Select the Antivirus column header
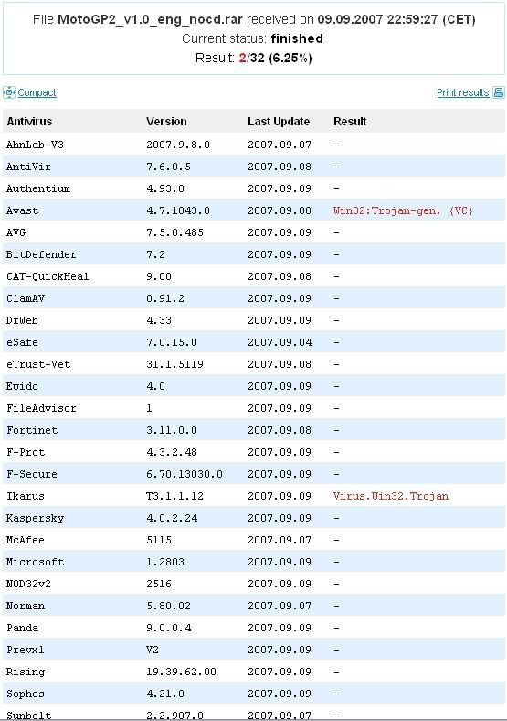Image resolution: width=507 pixels, height=721 pixels. (x=29, y=122)
